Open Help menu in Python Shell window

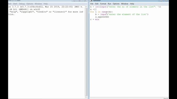[45, 4]
